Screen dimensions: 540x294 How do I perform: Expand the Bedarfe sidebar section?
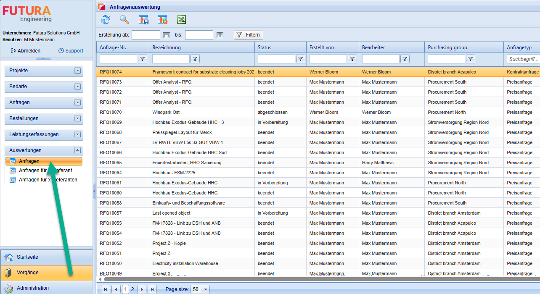pyautogui.click(x=77, y=87)
